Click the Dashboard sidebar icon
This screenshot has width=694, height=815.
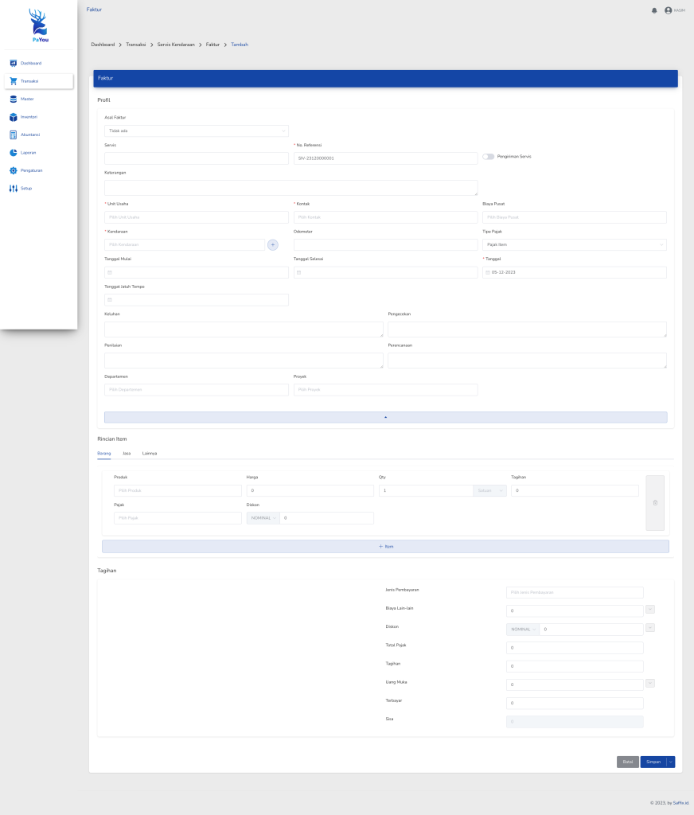pyautogui.click(x=13, y=64)
